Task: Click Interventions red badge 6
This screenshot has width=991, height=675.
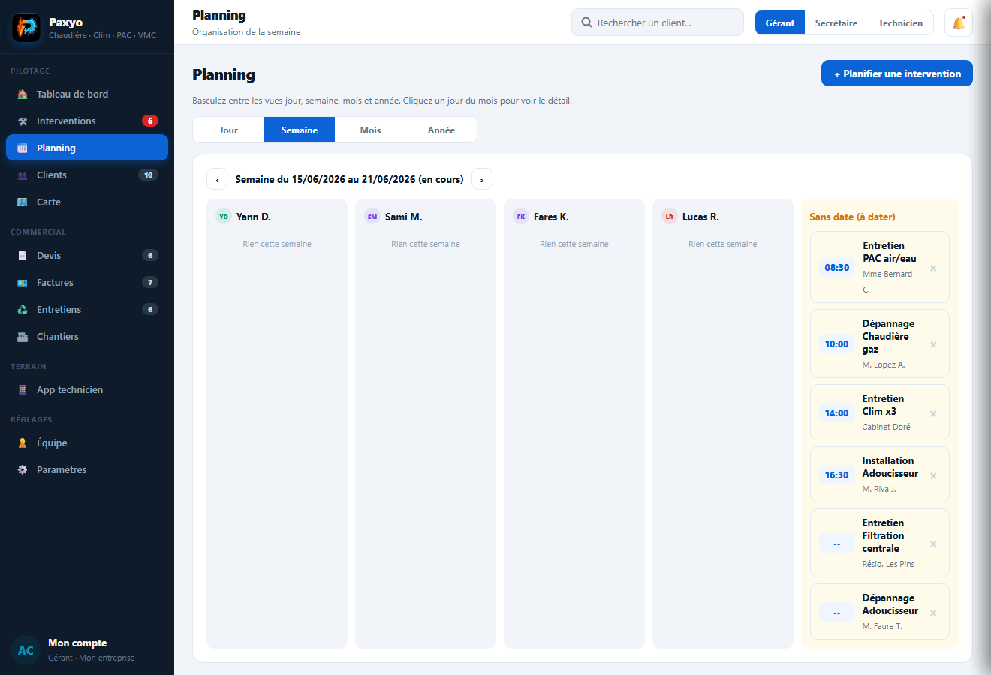Action: pyautogui.click(x=150, y=121)
